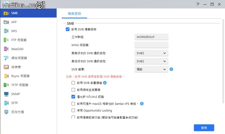
Task: Select NFS in the sidebar menu
Action: 28,31
